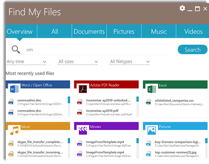Click image icon beside buy-licenses-comparison-bg
The width and height of the screenshot is (209, 164).
pos(149,143)
